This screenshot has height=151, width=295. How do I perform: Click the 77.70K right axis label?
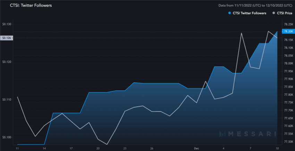pyautogui.click(x=288, y=110)
